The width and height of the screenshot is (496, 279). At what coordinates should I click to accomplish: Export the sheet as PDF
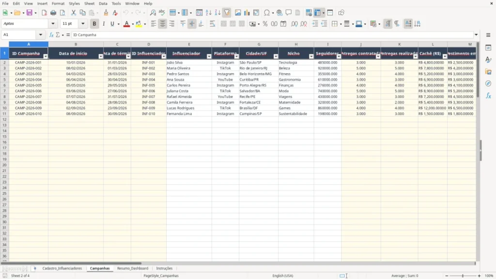[44, 13]
